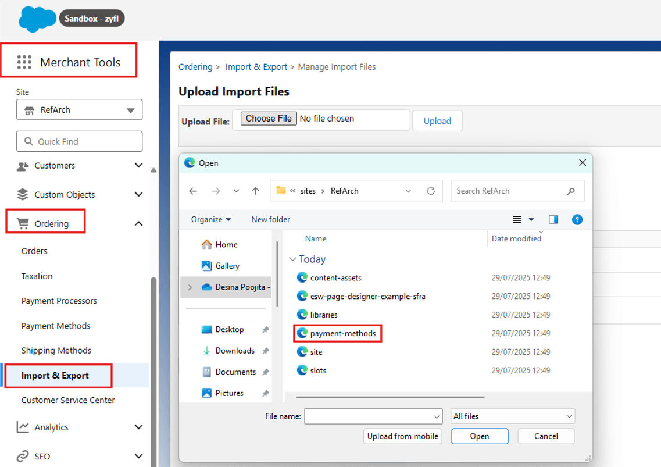Go back in file dialog navigation

click(193, 191)
